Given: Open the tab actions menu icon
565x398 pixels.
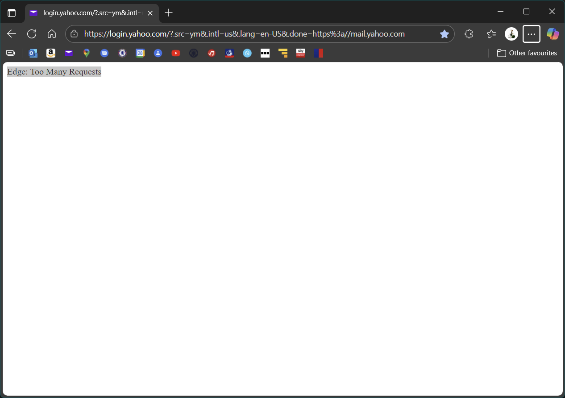Looking at the screenshot, I should point(12,13).
